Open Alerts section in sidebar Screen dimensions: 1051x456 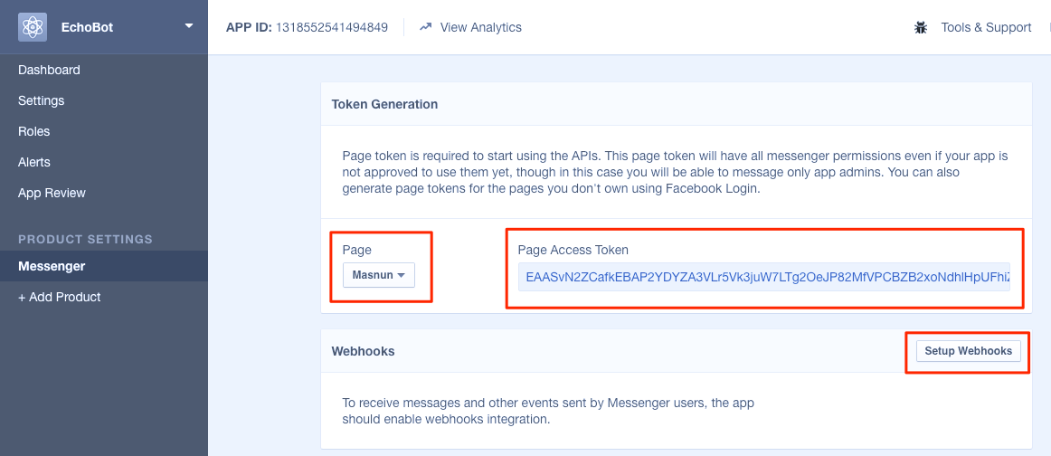[x=34, y=162]
